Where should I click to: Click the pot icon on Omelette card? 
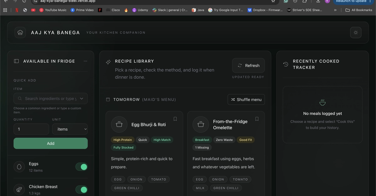(201, 124)
